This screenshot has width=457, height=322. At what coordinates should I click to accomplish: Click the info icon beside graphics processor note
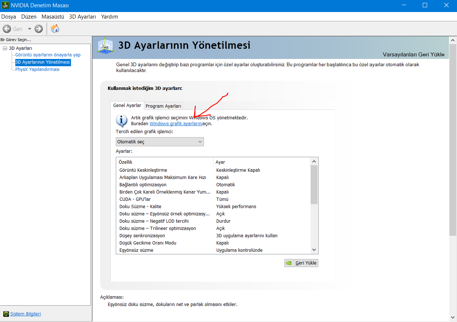(x=122, y=120)
